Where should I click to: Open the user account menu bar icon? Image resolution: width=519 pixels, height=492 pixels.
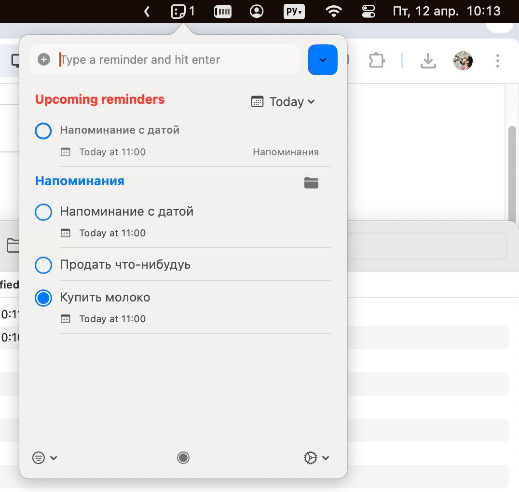point(257,11)
